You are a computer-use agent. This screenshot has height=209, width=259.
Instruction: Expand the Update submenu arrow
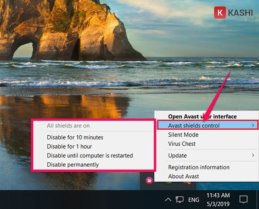pyautogui.click(x=253, y=155)
